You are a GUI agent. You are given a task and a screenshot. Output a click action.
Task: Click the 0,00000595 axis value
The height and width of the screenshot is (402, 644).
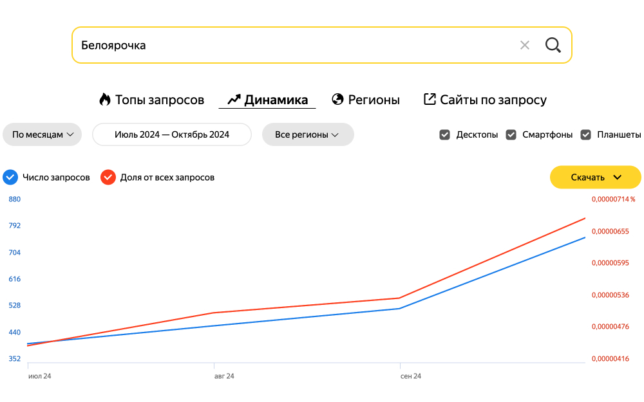coord(611,263)
